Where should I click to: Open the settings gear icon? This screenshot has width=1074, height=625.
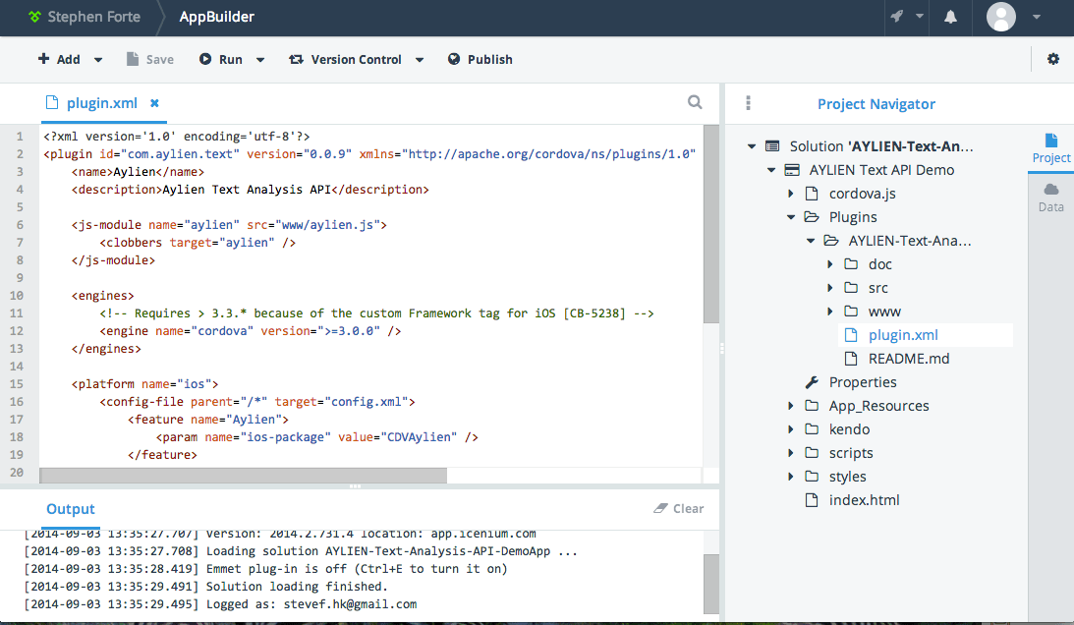pos(1052,59)
